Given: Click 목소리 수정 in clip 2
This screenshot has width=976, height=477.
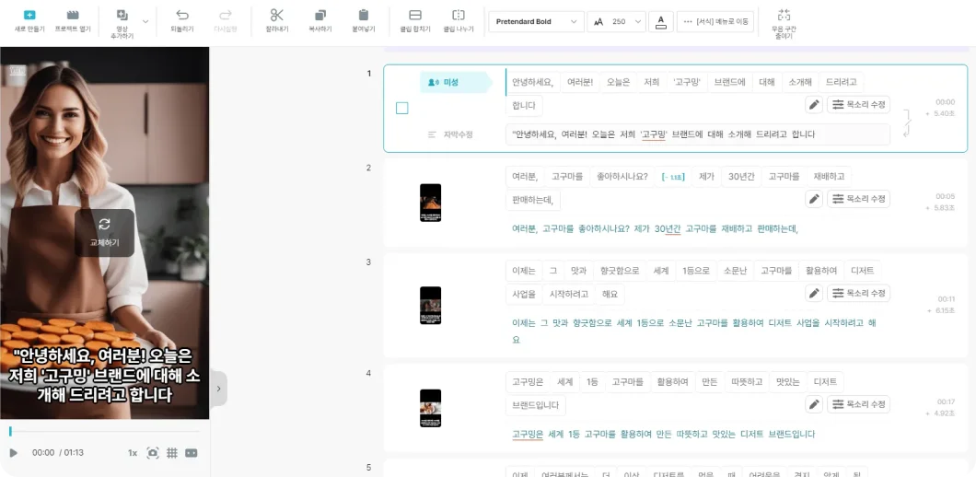Looking at the screenshot, I should click(x=858, y=199).
